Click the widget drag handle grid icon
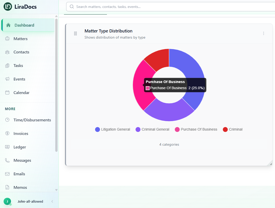Viewport: 275px width, 208px height. coord(75,33)
